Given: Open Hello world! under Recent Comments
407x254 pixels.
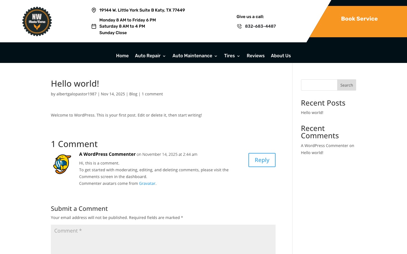Looking at the screenshot, I should coord(312,153).
